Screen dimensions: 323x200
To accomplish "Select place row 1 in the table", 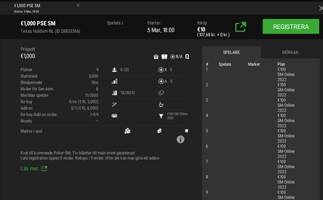I will 261,74.
